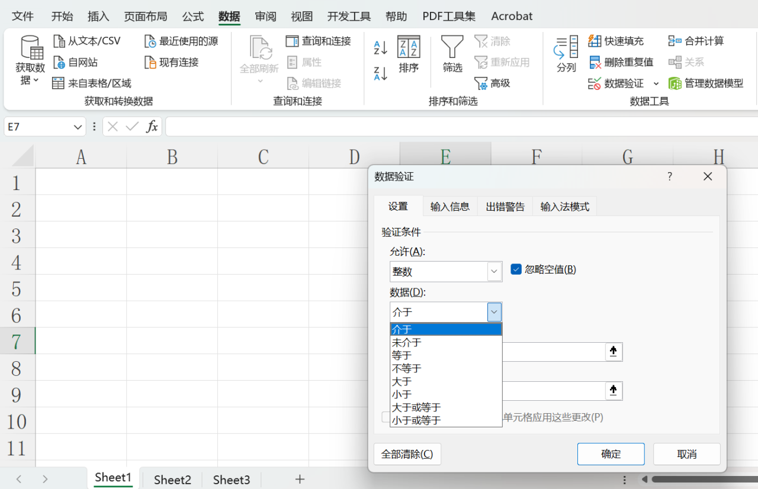Choose 大于 in the list
The height and width of the screenshot is (489, 758).
pyautogui.click(x=446, y=381)
